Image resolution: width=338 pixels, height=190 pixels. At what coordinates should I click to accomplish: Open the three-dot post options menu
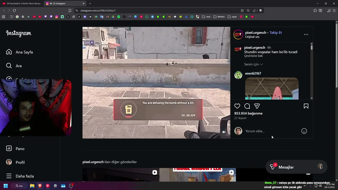pos(306,34)
